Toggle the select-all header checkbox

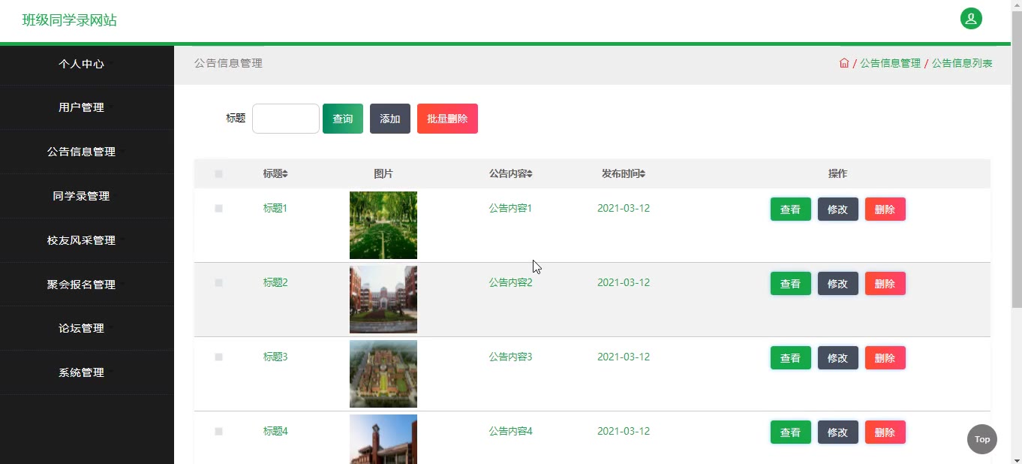click(x=218, y=174)
